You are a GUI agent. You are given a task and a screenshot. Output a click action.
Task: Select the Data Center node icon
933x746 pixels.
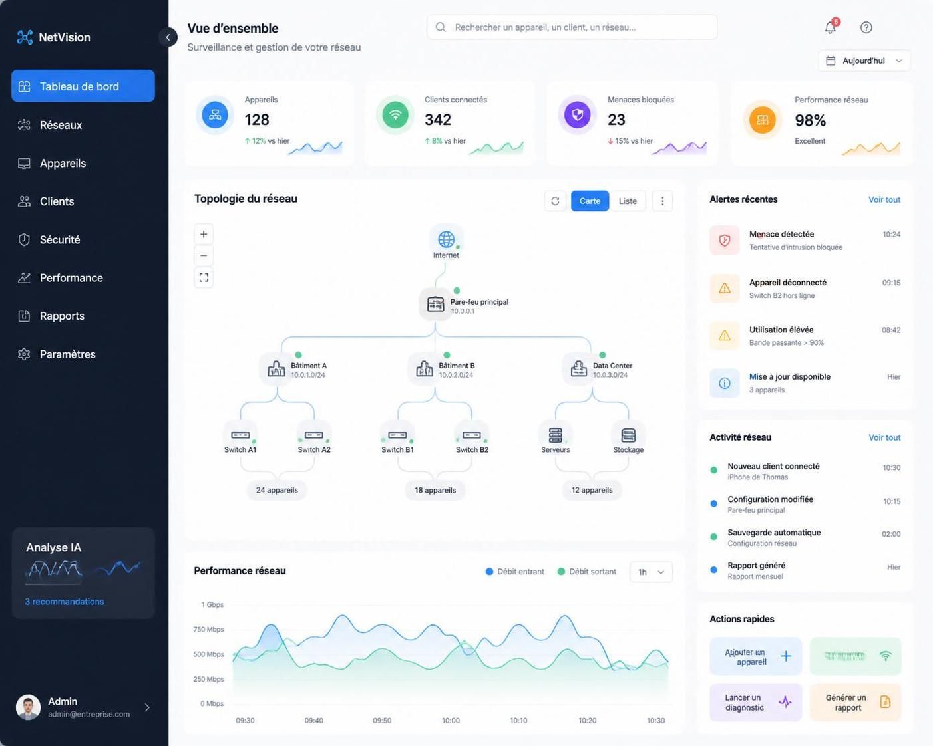[579, 368]
